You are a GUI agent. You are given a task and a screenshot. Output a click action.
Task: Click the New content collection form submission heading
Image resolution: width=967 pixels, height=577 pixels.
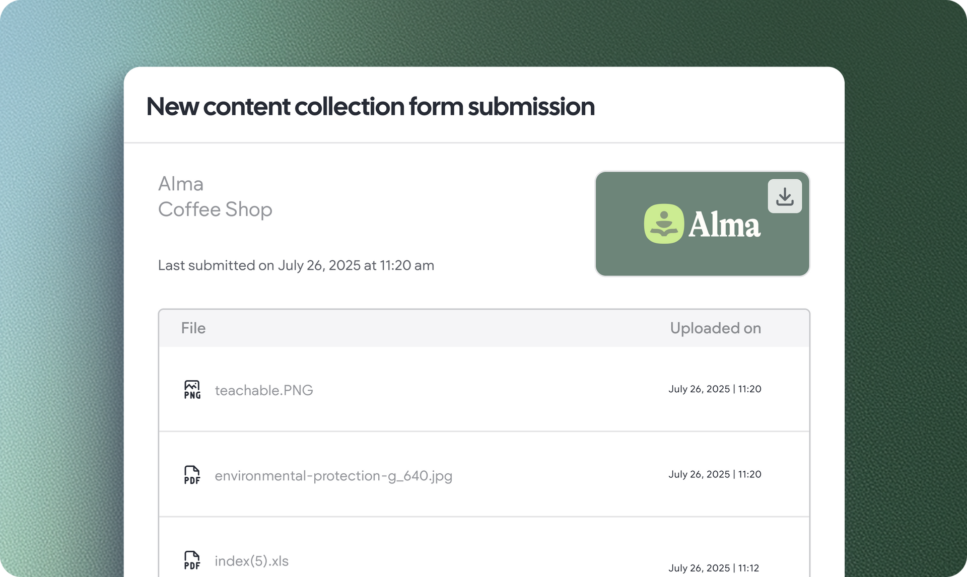click(x=370, y=107)
